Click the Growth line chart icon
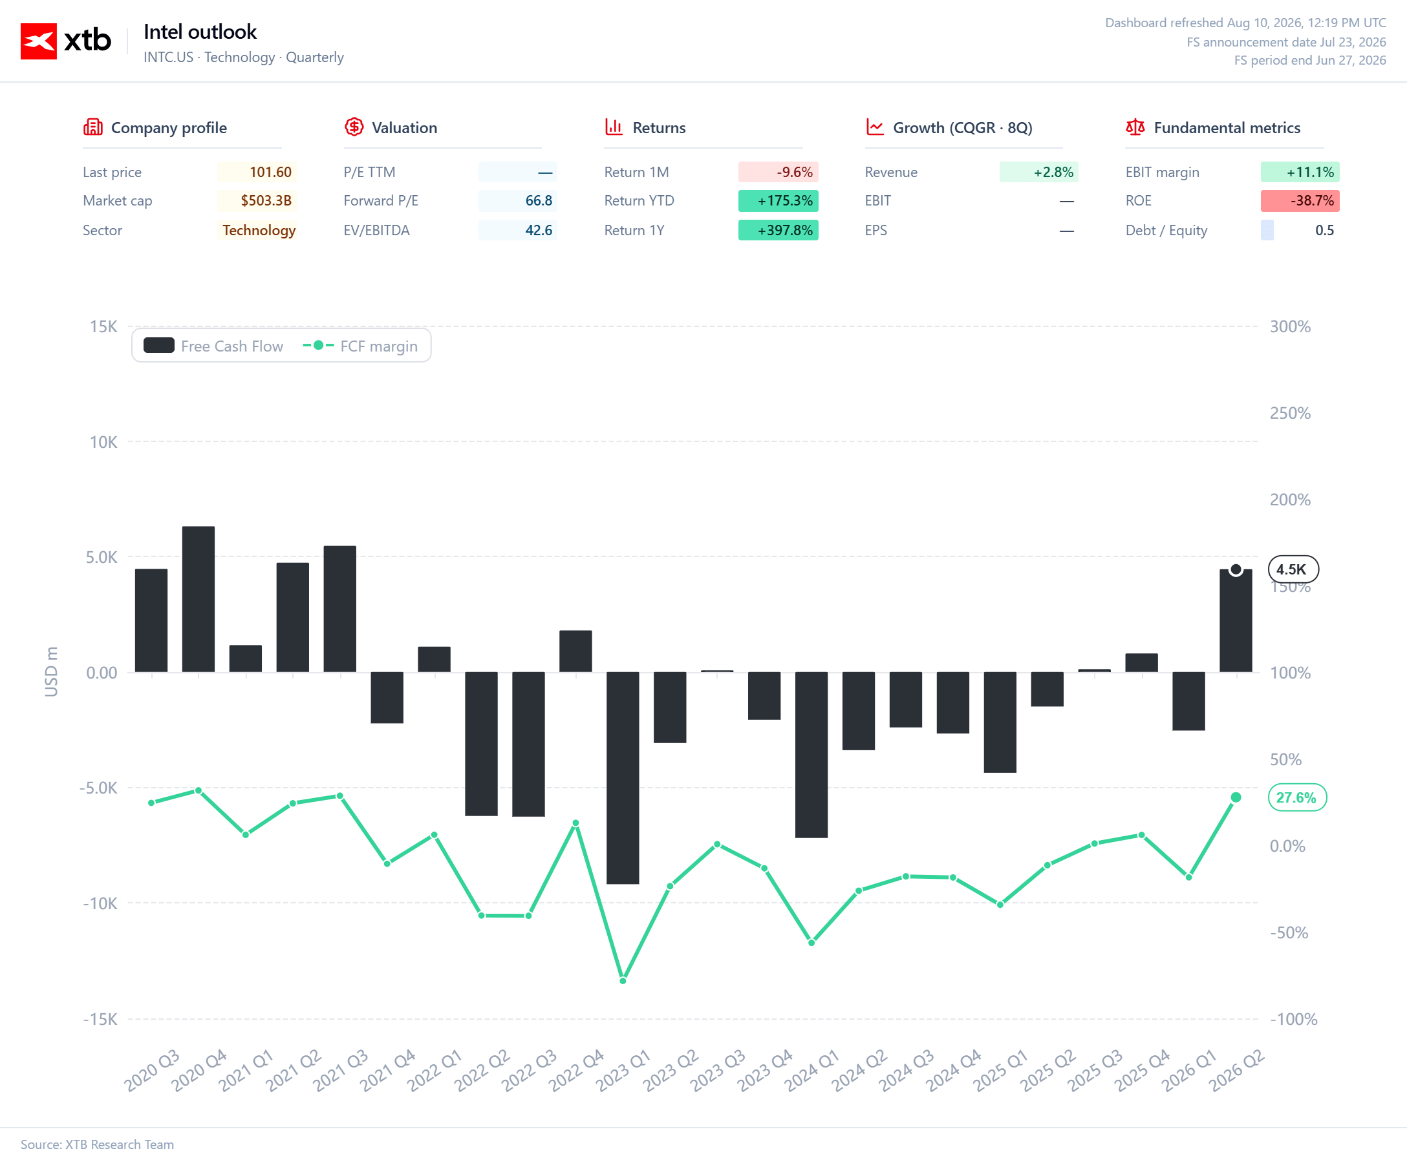1407x1158 pixels. point(874,127)
